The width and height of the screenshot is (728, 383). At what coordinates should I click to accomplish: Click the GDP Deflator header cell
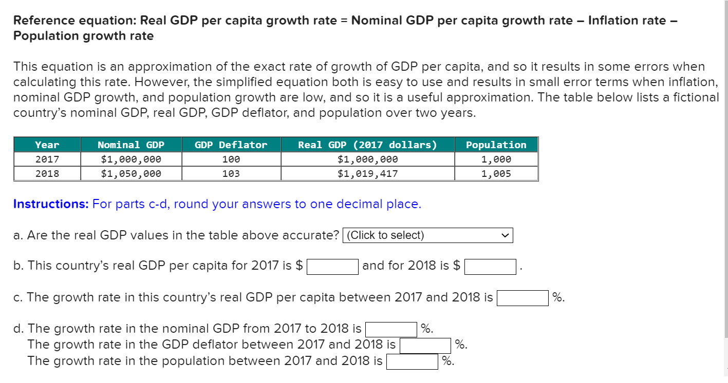tap(230, 145)
